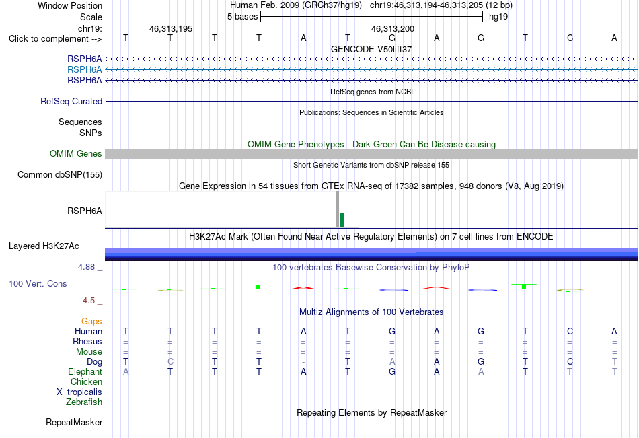Click 'Publications: Sequences in Scientific Articles' title

[x=371, y=112]
